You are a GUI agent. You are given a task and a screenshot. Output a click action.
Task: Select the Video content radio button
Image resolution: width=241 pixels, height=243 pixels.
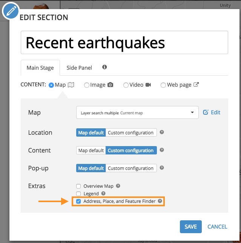pyautogui.click(x=126, y=85)
